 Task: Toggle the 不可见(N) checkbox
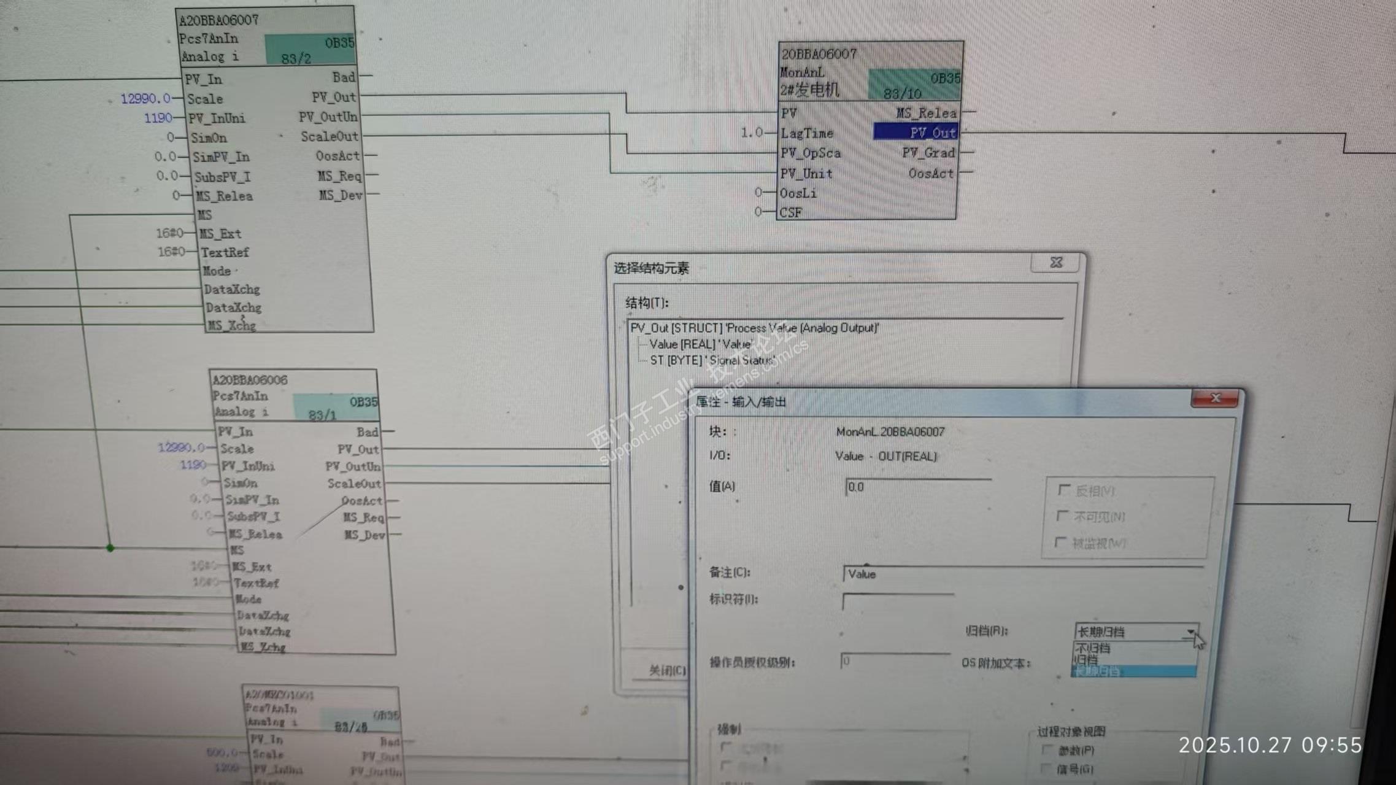[x=1062, y=516]
